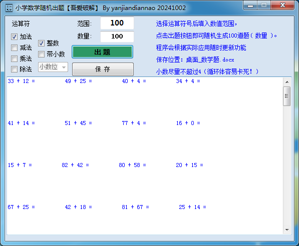Uncheck the 加法 addition checkbox
299x246 pixels.
(14, 36)
